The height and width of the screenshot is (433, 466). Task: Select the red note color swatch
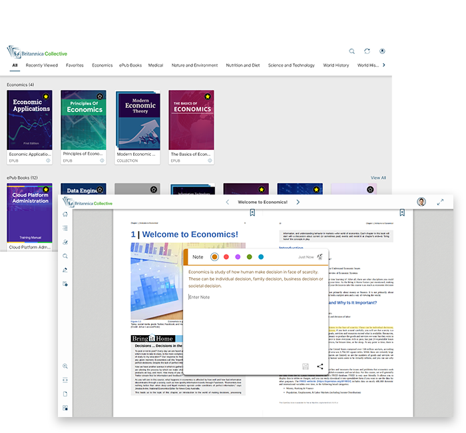[x=226, y=256]
